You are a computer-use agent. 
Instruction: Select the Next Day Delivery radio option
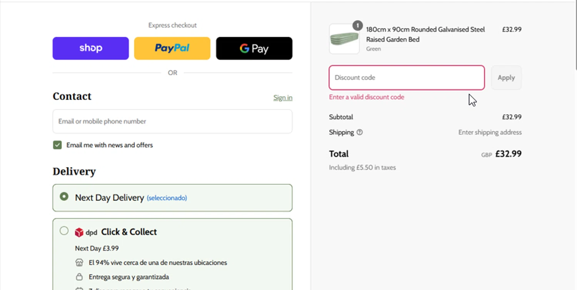pos(64,197)
